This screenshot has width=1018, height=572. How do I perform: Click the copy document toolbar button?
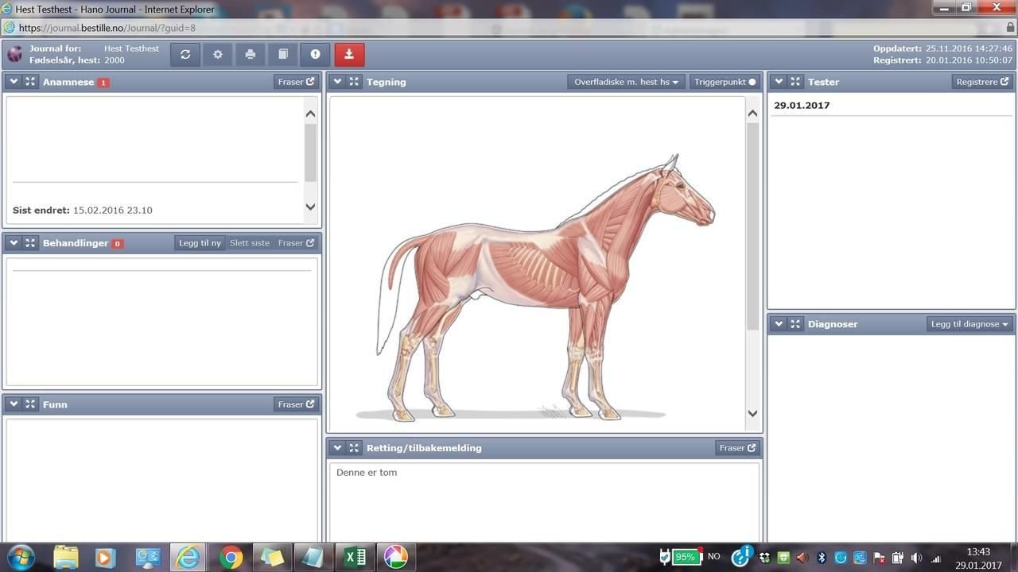click(x=283, y=54)
